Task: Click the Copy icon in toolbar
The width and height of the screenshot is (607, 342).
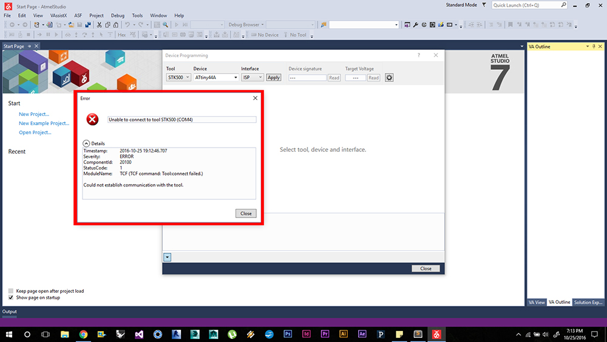Action: point(107,25)
